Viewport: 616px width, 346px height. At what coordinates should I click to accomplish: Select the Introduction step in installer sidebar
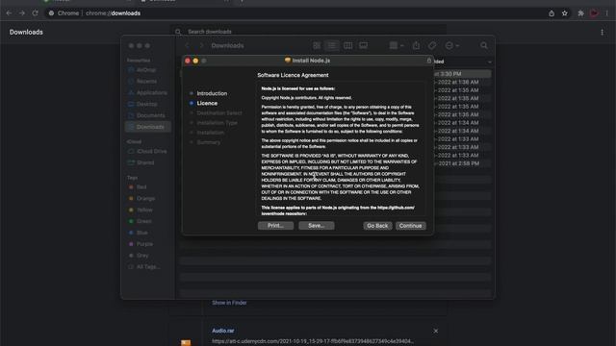tap(212, 93)
